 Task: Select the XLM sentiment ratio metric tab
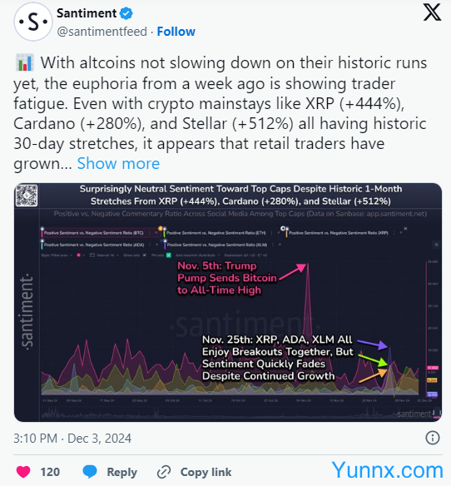point(216,245)
